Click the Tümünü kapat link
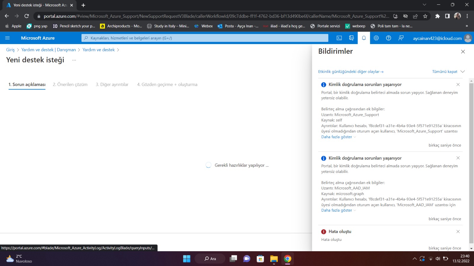 445,72
